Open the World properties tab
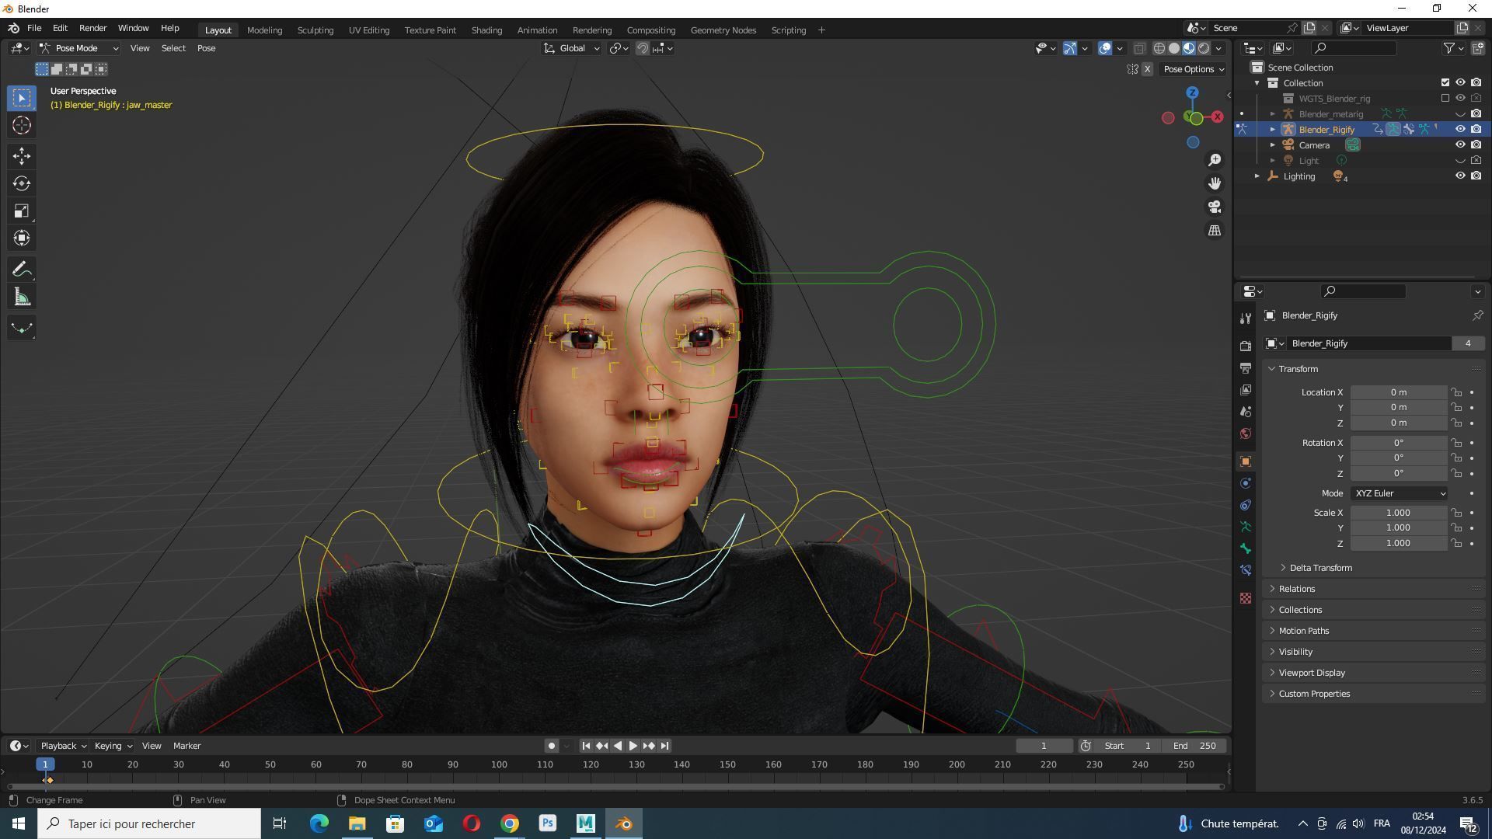Viewport: 1492px width, 839px height. 1246,433
